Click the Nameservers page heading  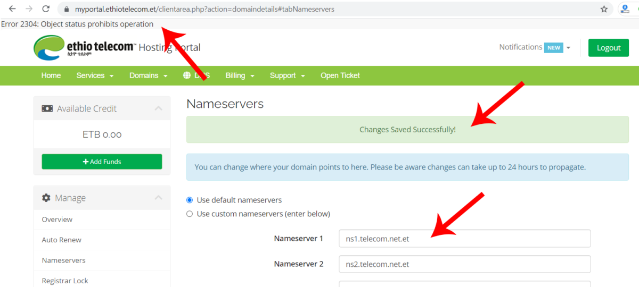[x=225, y=104]
